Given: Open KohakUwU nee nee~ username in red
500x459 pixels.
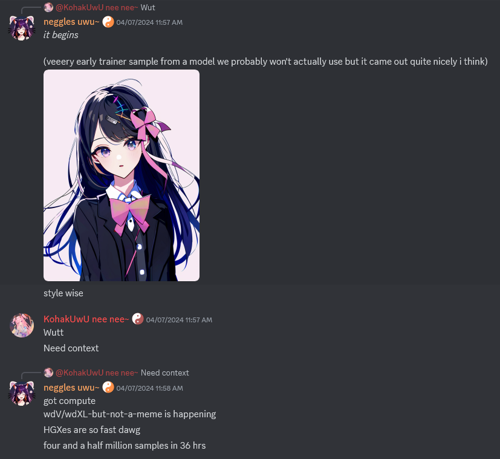Looking at the screenshot, I should pyautogui.click(x=86, y=319).
